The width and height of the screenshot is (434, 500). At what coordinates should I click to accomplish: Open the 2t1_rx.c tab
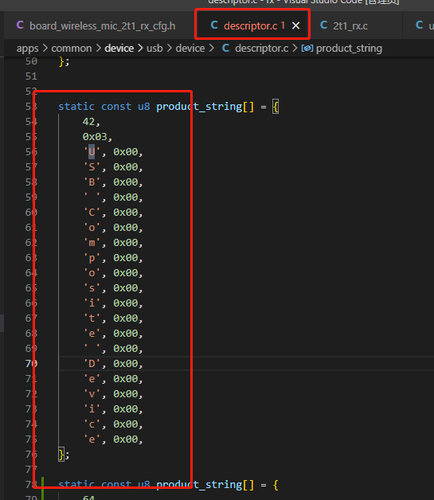[350, 25]
